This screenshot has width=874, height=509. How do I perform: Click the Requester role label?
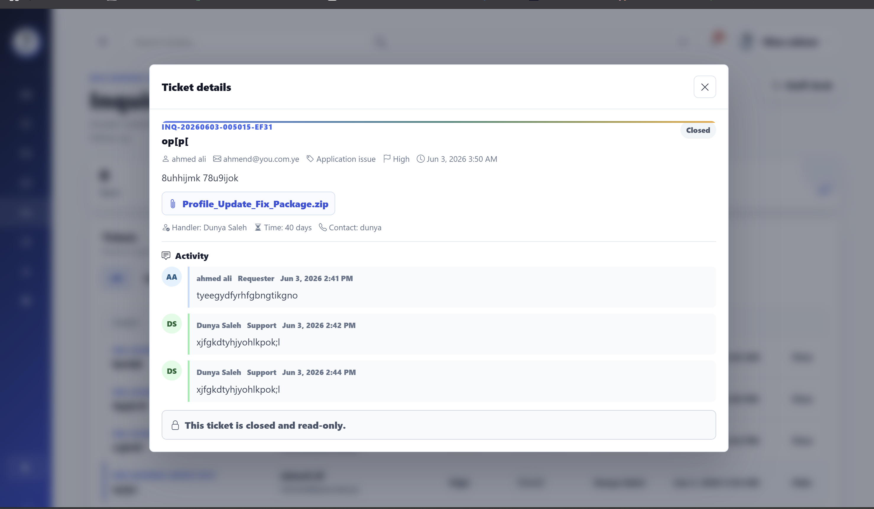pos(256,279)
